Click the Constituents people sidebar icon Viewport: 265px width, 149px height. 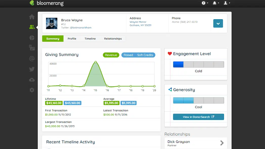[x=32, y=27]
